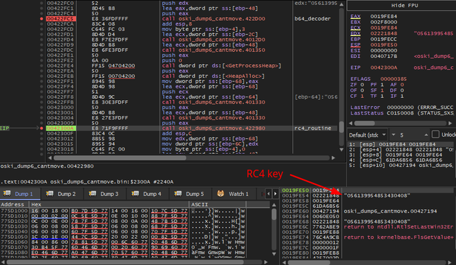Set a breakpoint dot at address 00422FE4
456x265 pixels.
(x=41, y=66)
